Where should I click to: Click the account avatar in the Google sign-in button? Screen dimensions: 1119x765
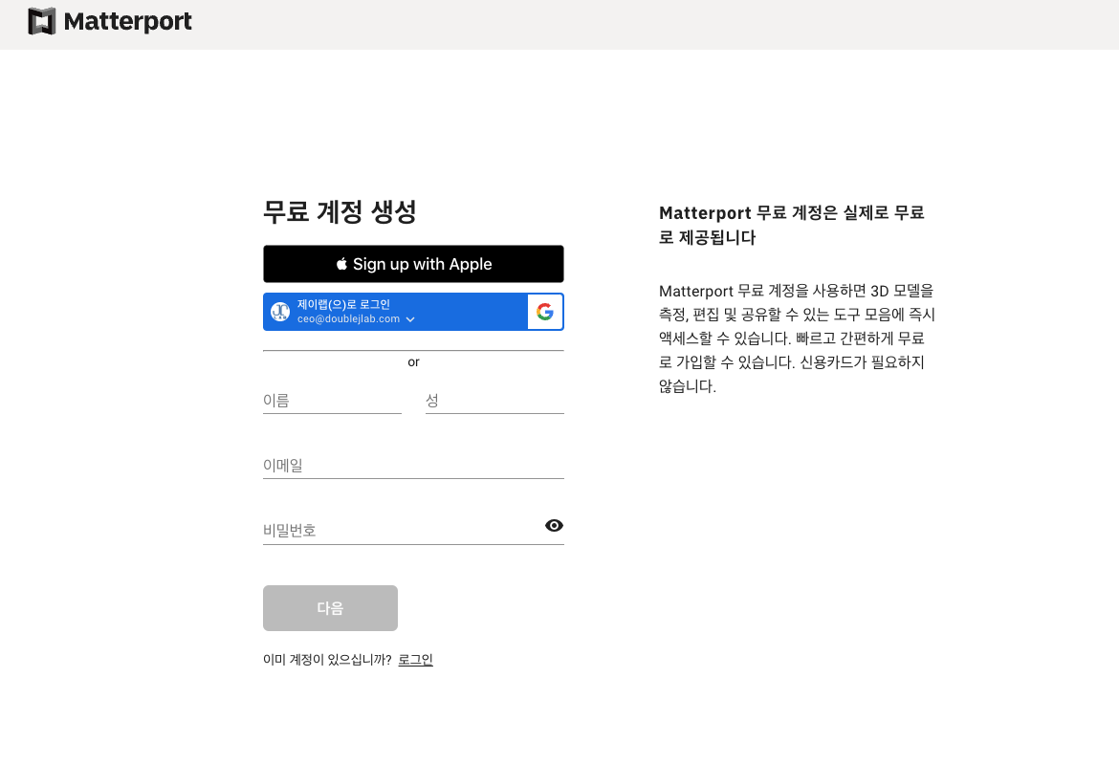[280, 312]
